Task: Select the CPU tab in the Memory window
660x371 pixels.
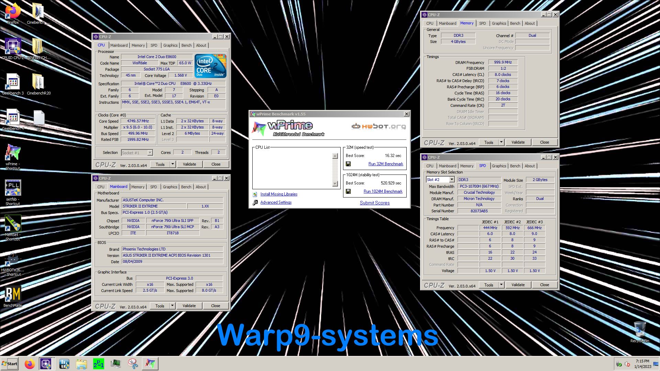Action: click(430, 23)
